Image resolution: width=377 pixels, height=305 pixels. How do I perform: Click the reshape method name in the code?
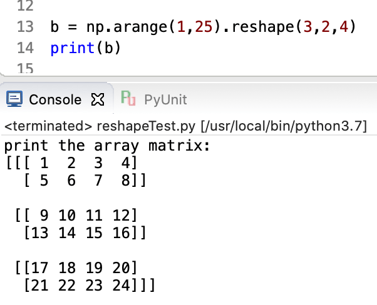[258, 27]
